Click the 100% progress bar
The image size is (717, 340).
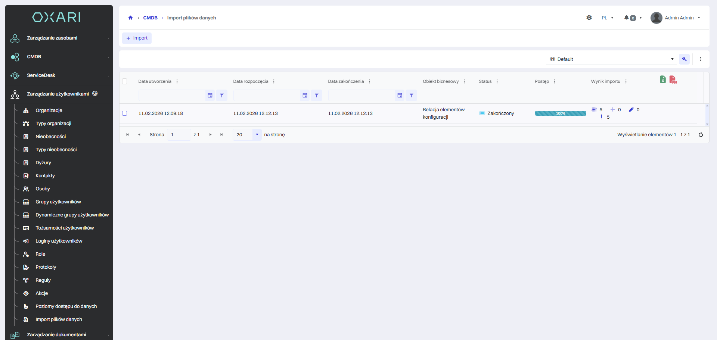[x=560, y=113]
